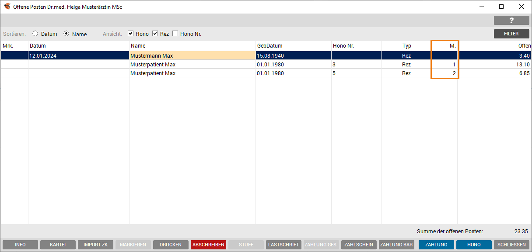Image resolution: width=532 pixels, height=252 pixels.
Task: Click the ZAHLUNG BAR button
Action: point(396,245)
